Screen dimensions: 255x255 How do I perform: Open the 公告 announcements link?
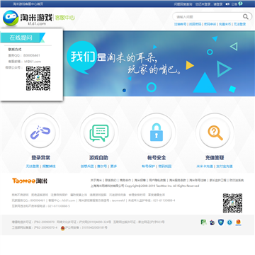(234, 4)
